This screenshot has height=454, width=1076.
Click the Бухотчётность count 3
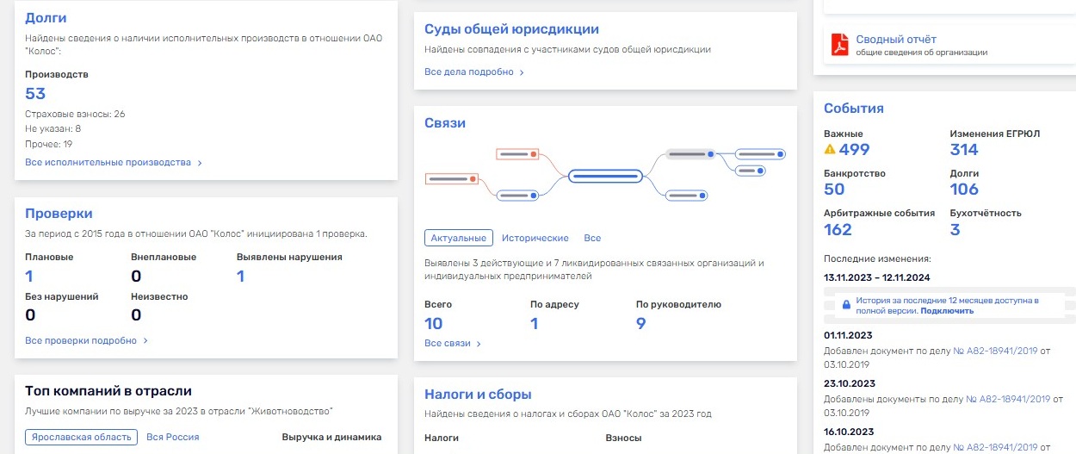pos(955,229)
